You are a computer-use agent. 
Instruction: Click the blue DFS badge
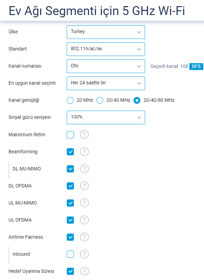point(196,67)
